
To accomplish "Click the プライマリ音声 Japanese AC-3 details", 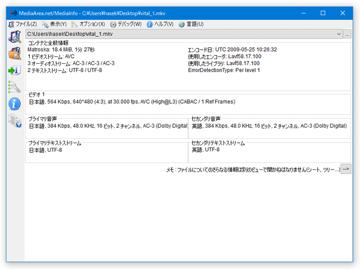I will point(108,126).
